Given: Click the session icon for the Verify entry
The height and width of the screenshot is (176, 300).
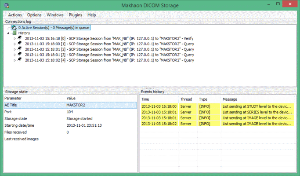Looking at the screenshot, I should pos(20,38).
